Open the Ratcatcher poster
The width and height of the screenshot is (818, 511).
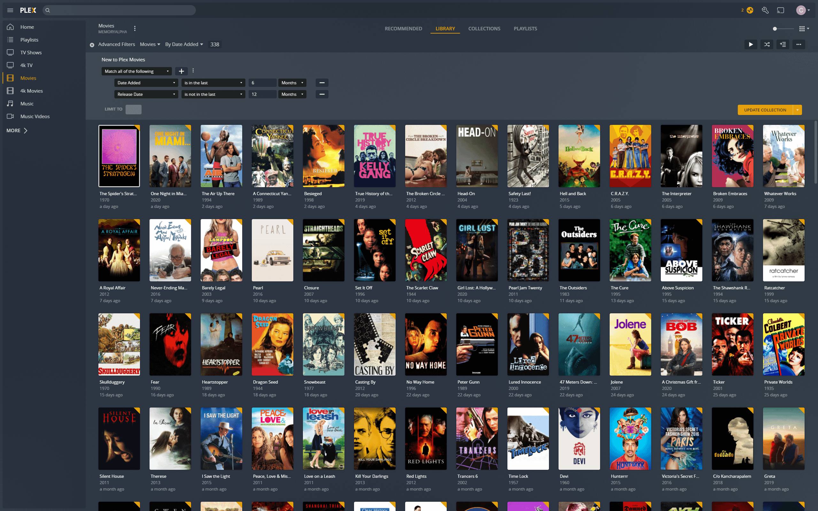coord(783,250)
